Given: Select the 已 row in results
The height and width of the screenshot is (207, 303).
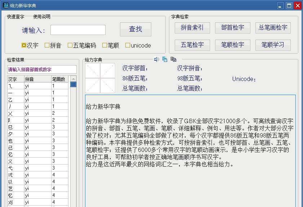Looking at the screenshot, I should click(38, 148).
